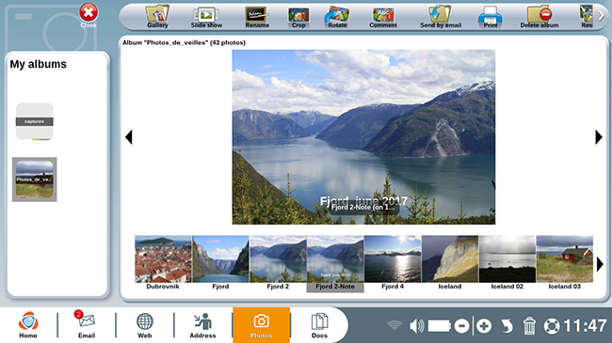
Task: Advance the thumbnail strip to the right
Action: 600,265
